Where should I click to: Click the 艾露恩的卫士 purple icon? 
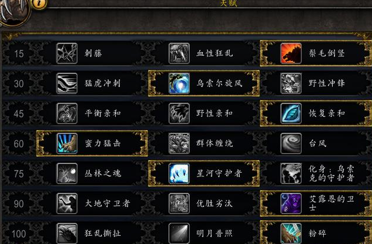click(291, 203)
